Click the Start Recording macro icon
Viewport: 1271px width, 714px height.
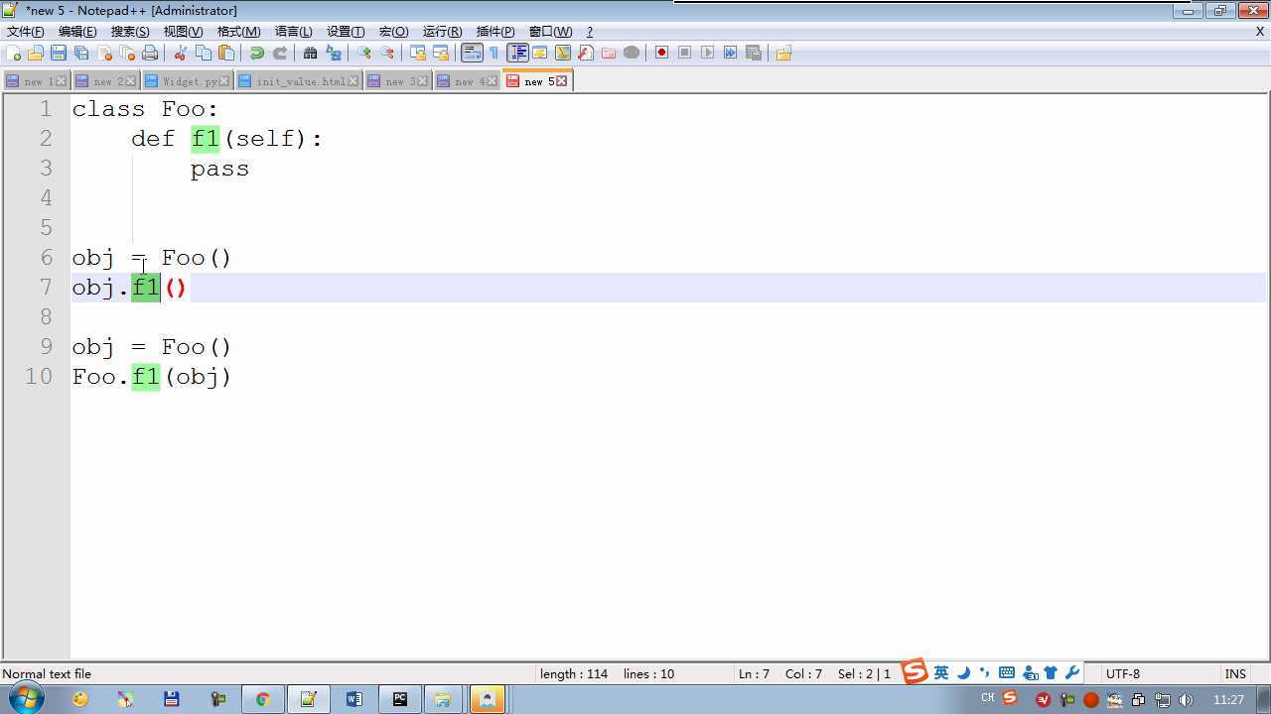pyautogui.click(x=661, y=53)
